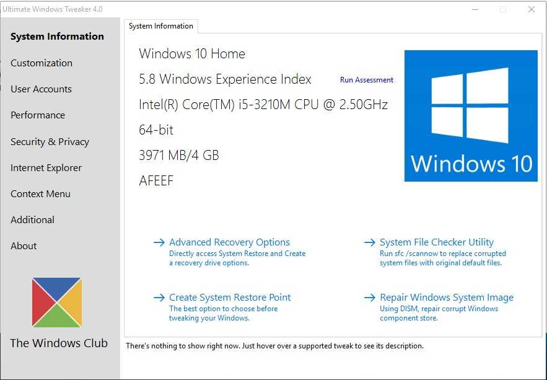The height and width of the screenshot is (380, 547).
Task: Launch System File Checker Utility
Action: coord(437,242)
